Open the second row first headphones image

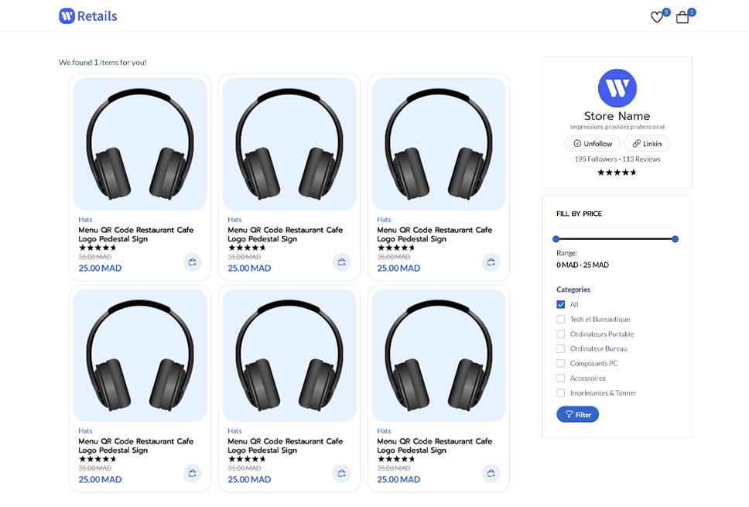tap(140, 355)
